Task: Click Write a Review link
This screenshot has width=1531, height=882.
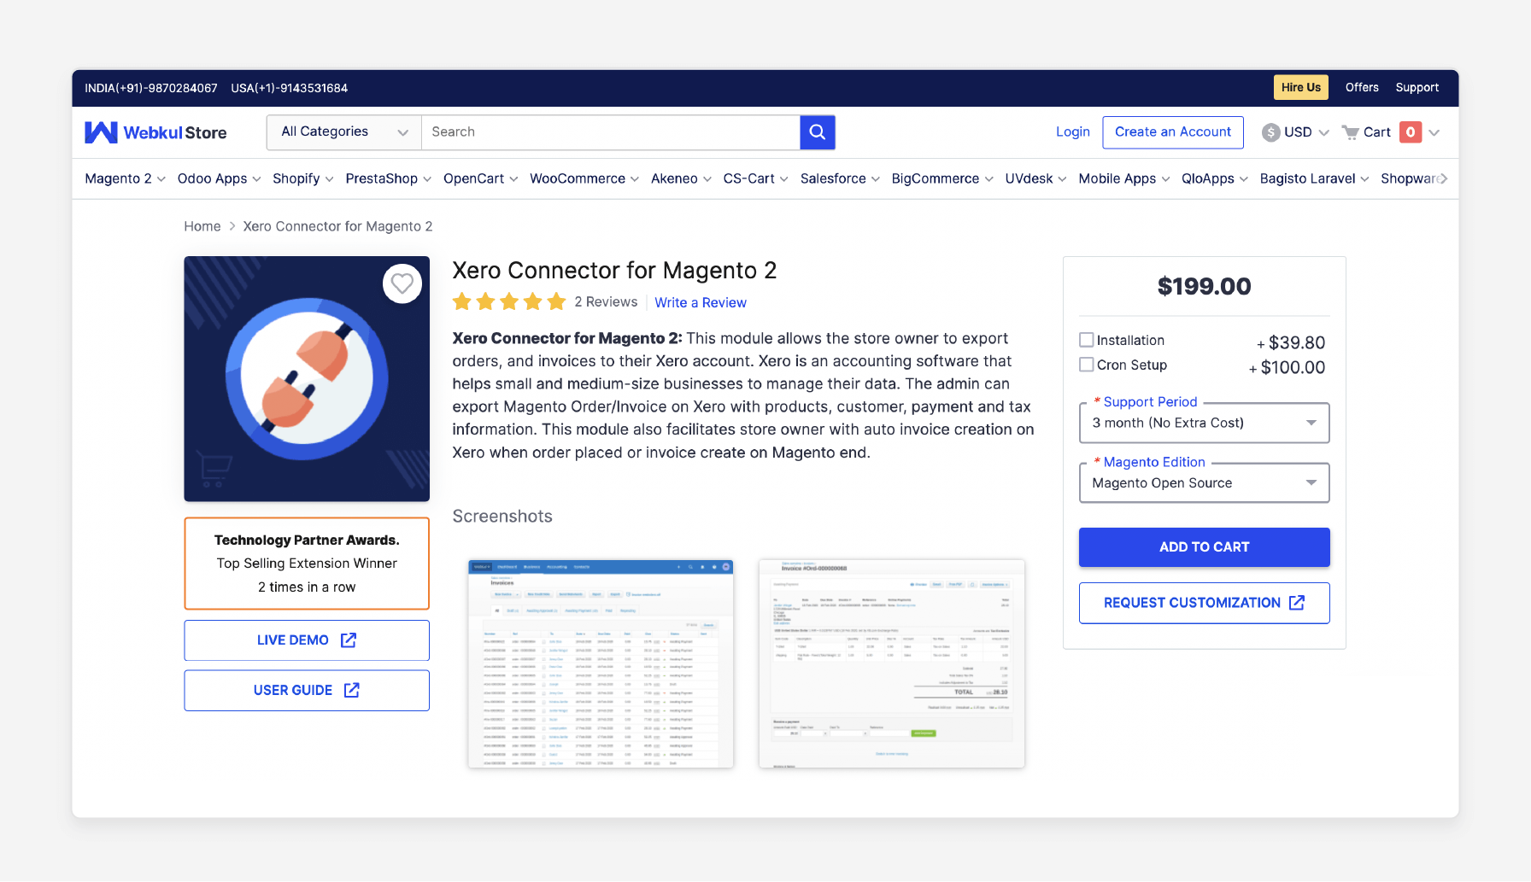Action: [x=701, y=302]
